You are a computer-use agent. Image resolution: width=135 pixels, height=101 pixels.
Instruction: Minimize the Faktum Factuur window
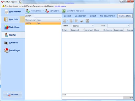coord(122,1)
